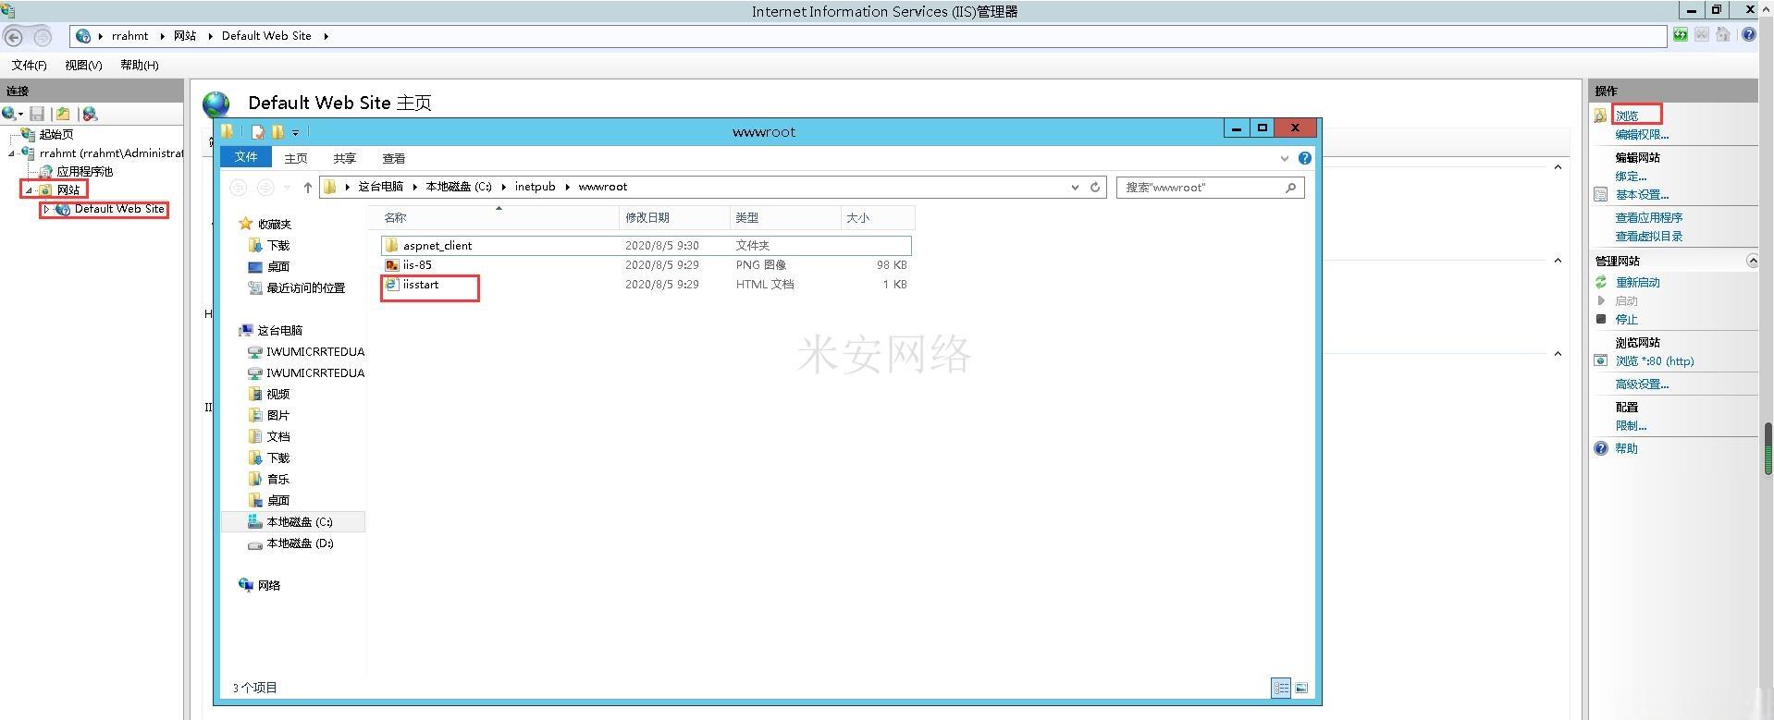1774x720 pixels.
Task: Expand the Explorer ribbon chevron
Action: click(1285, 159)
